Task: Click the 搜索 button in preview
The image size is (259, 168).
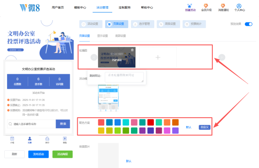Action: (63, 124)
